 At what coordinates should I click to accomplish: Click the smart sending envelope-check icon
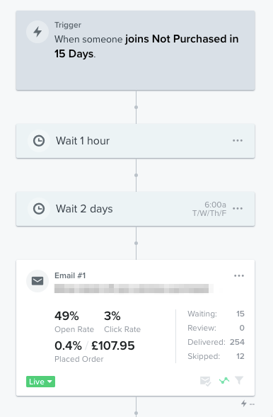coord(205,381)
